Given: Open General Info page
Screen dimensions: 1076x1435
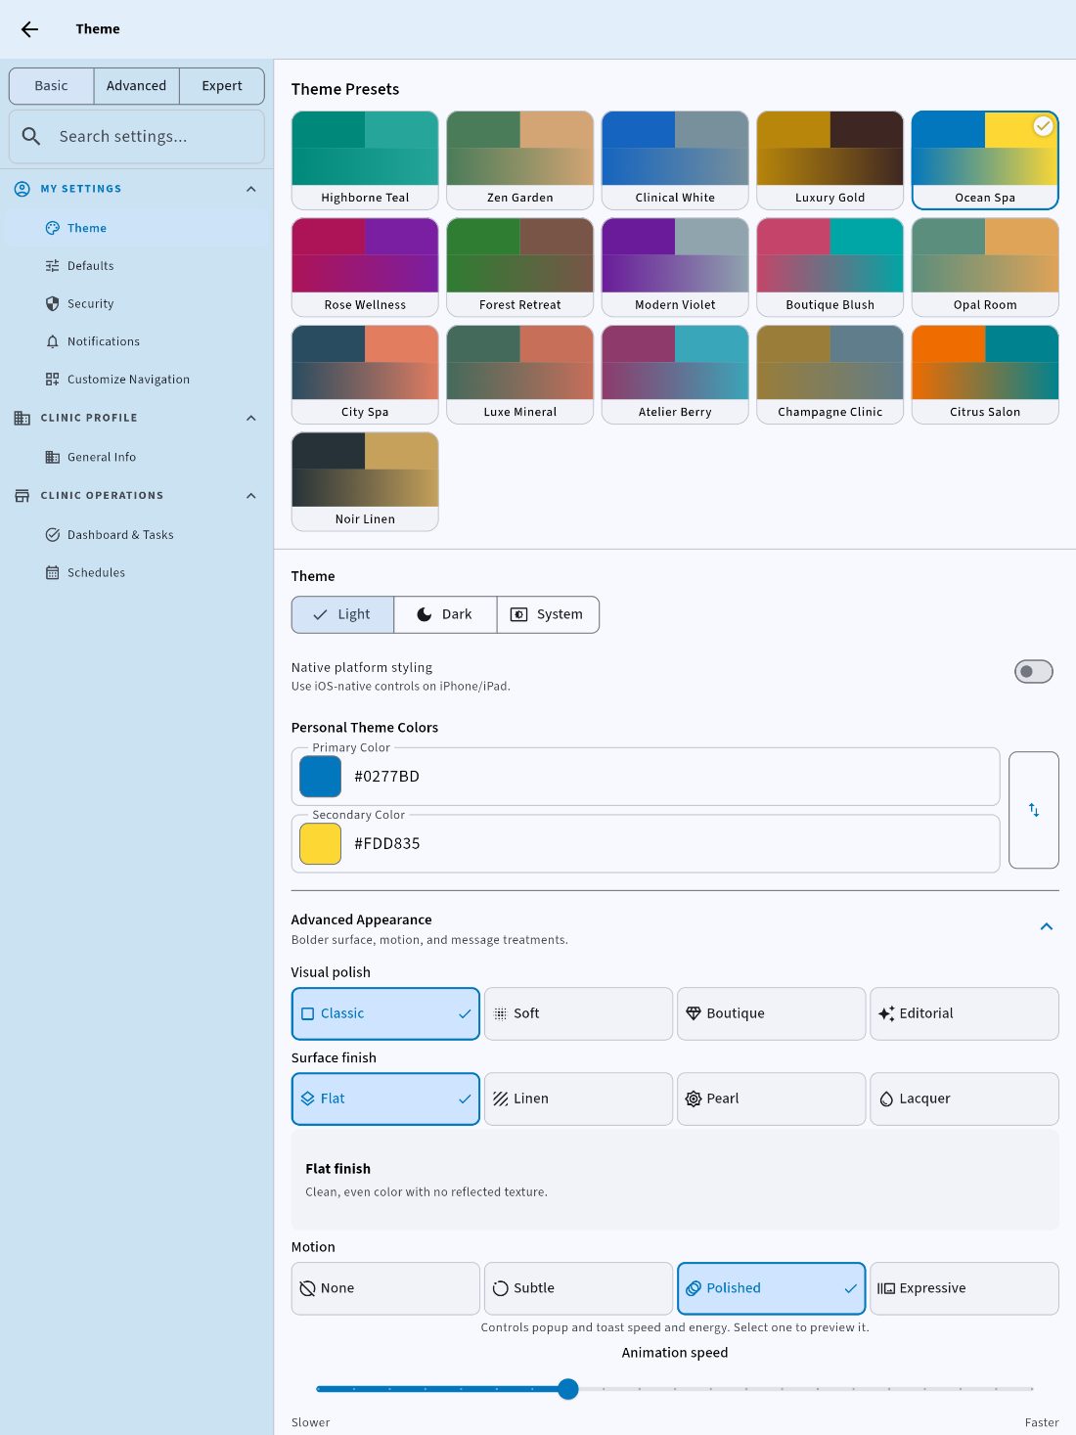Looking at the screenshot, I should (137, 457).
